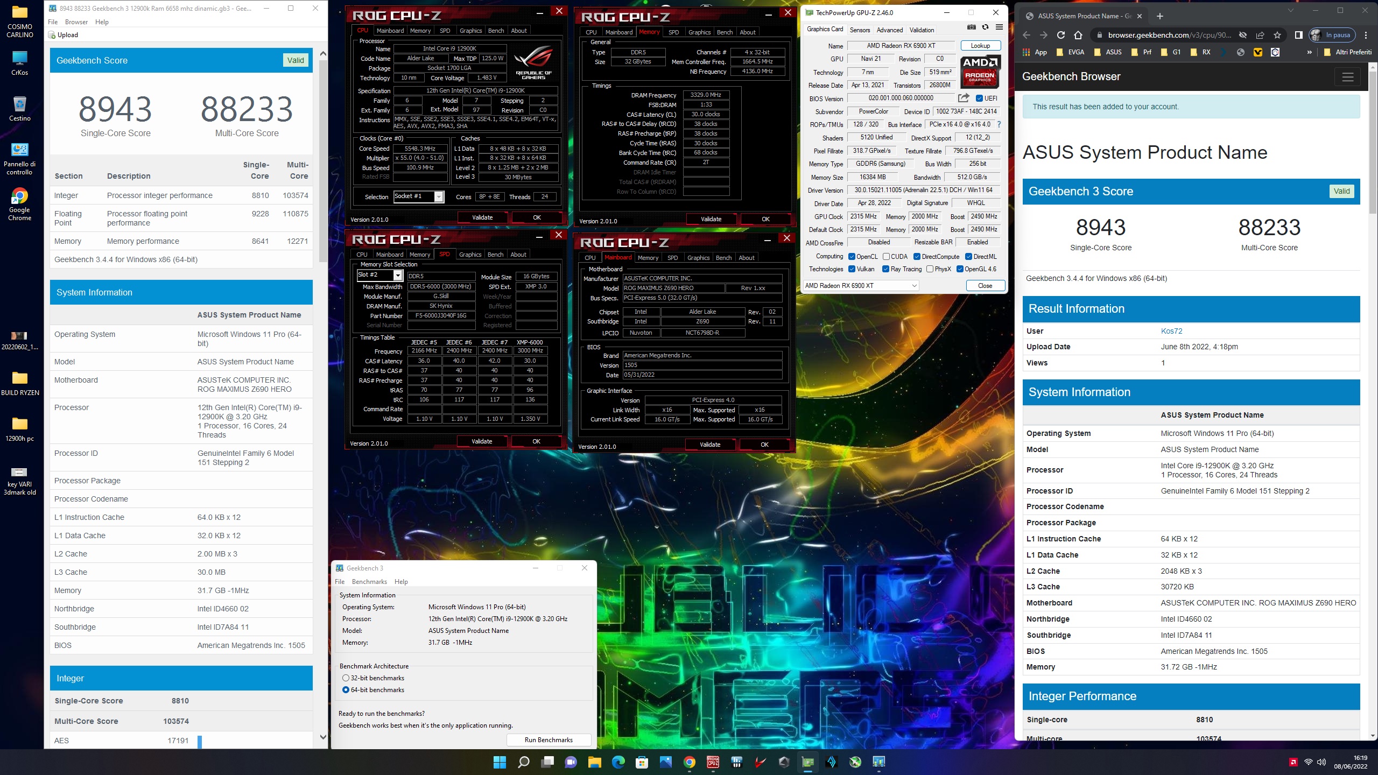This screenshot has height=775, width=1378.
Task: Open the Cestino recycle bin icon
Action: click(x=19, y=109)
